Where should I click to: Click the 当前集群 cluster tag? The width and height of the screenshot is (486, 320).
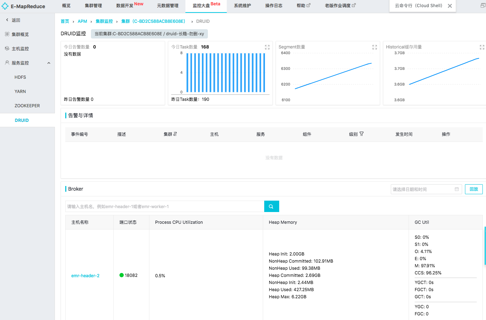[x=149, y=34]
